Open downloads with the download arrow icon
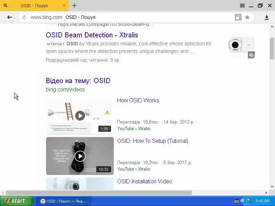275x206 pixels. pos(267,17)
